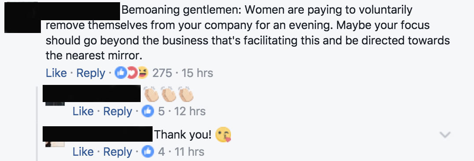Screen dimensions: 474x161
Task: Open the 11 hrs timestamp
Action: click(189, 151)
